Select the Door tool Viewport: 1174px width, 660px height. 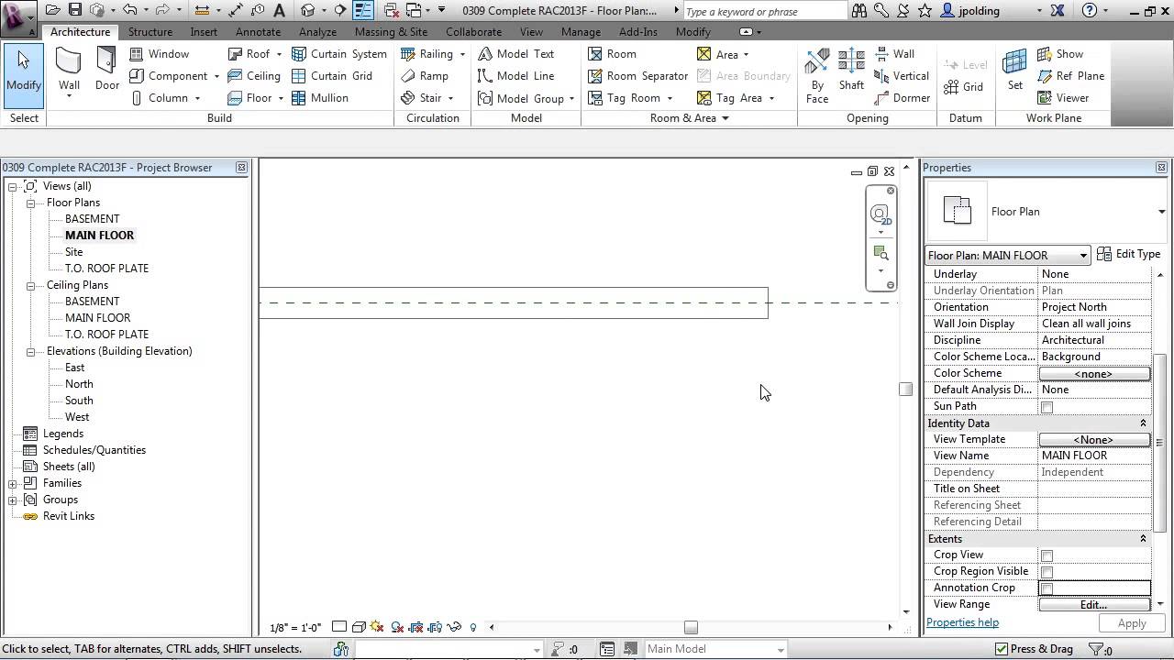(107, 71)
